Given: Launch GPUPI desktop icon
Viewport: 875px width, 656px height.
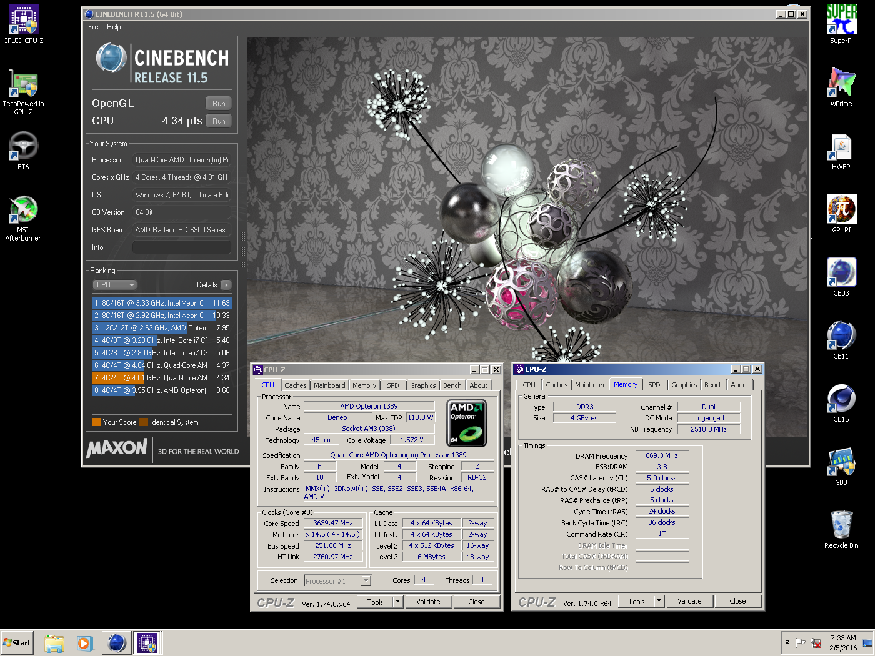Looking at the screenshot, I should [x=841, y=214].
